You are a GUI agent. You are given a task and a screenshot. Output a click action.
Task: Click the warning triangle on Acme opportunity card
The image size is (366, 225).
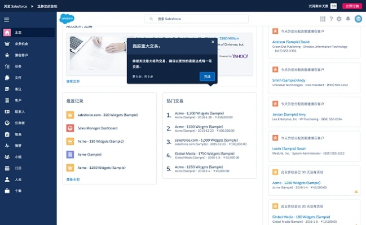pyautogui.click(x=356, y=191)
